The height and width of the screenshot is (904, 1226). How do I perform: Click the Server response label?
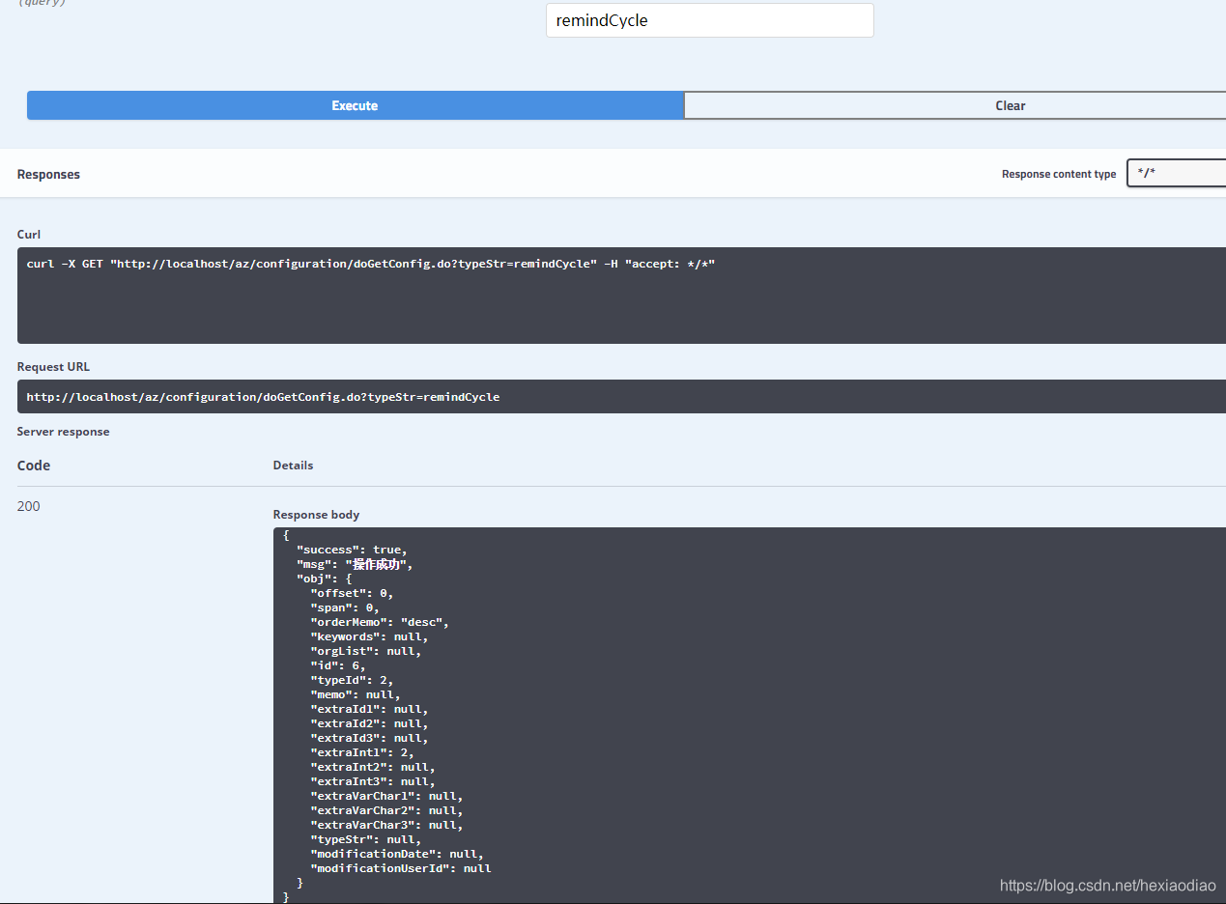(x=63, y=432)
